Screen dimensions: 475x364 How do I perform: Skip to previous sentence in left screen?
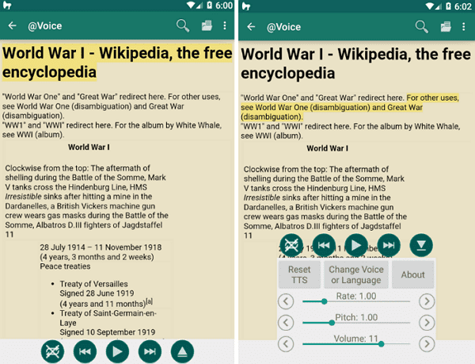click(85, 351)
